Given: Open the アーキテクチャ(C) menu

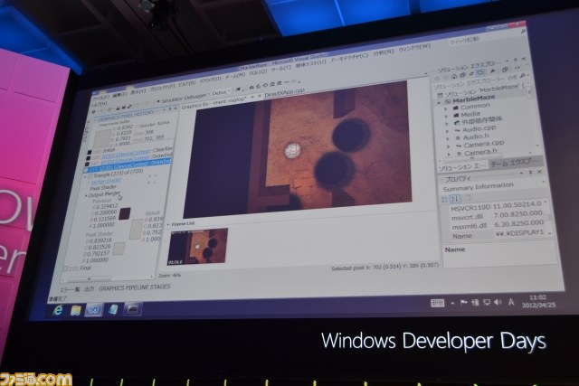Looking at the screenshot, I should [x=349, y=57].
